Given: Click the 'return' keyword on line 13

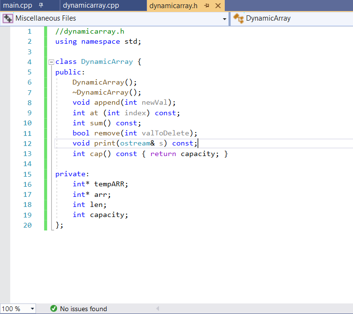Looking at the screenshot, I should [163, 154].
